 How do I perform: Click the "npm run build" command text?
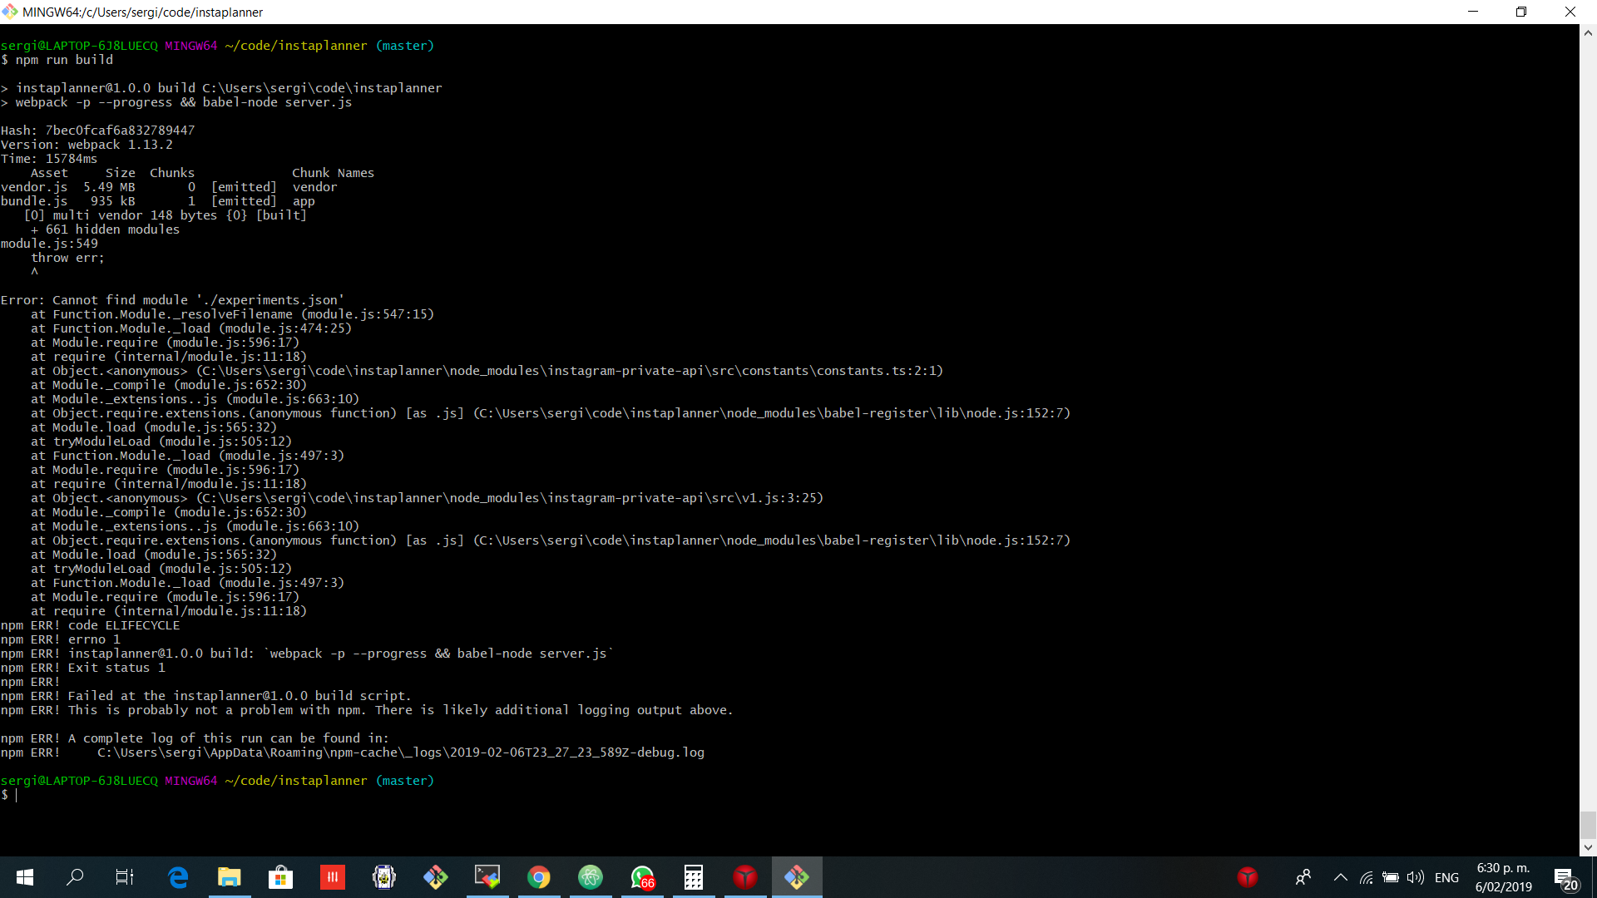coord(64,60)
